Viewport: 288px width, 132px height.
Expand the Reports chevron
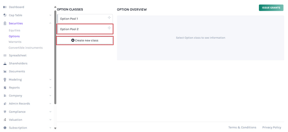point(50,88)
